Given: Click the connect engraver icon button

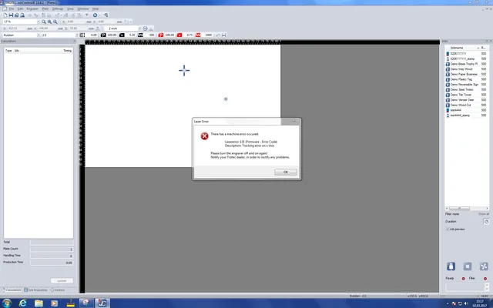Looking at the screenshot, I should point(451,266).
